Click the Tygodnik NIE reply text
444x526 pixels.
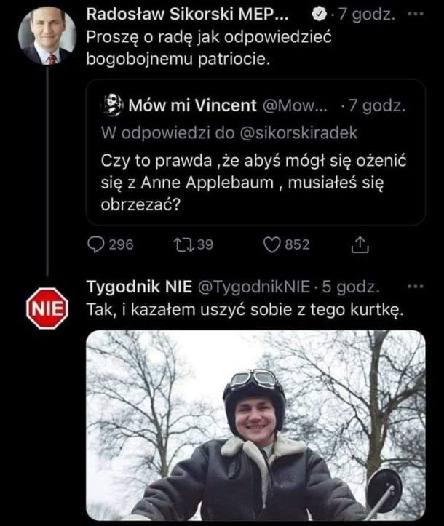click(x=242, y=309)
